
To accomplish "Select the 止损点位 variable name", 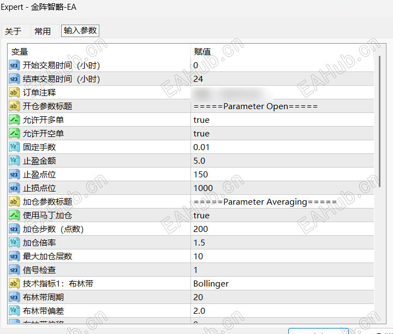I will pyautogui.click(x=39, y=188).
